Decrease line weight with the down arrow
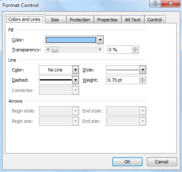The width and height of the screenshot is (182, 172). [x=143, y=82]
